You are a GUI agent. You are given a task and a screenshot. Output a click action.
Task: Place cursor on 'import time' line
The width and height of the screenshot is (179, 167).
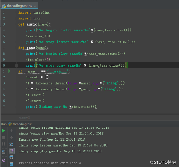[x=29, y=19]
